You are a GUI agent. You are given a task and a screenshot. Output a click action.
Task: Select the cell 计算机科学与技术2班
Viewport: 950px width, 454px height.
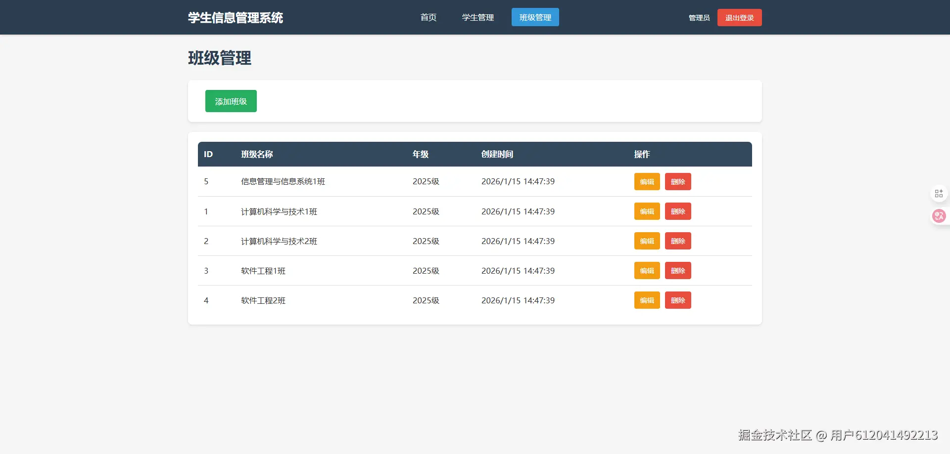(x=279, y=241)
